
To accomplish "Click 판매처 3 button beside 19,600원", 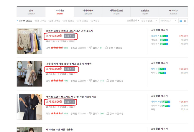I will pyautogui.click(x=69, y=36).
